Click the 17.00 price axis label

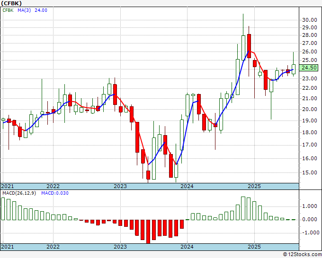309,145
